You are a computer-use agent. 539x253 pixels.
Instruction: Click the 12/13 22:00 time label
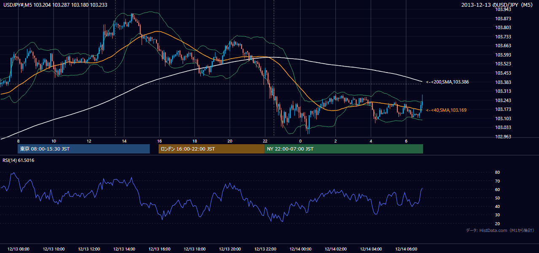(x=265, y=249)
